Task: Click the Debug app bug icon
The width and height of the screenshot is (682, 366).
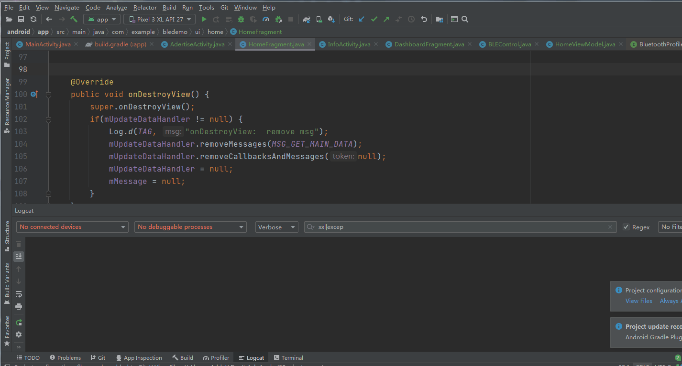Action: point(241,19)
